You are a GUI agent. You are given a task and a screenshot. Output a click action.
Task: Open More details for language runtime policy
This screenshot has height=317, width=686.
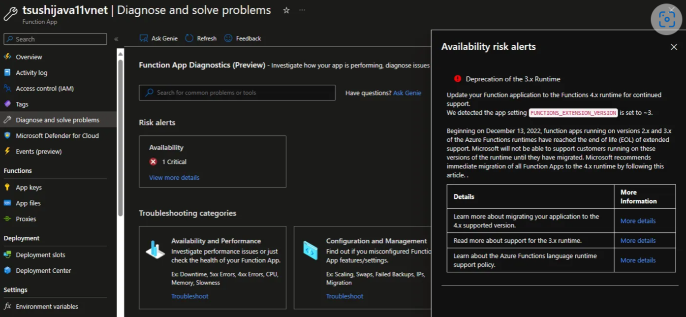tap(638, 260)
